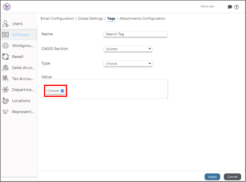
Task: Click the Departments sidebar icon
Action: [x=5, y=89]
